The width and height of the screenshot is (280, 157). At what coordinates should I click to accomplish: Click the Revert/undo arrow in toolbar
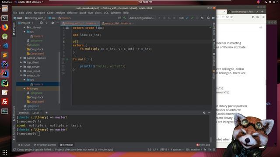click(202, 18)
